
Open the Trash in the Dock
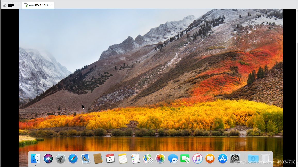pos(265,158)
